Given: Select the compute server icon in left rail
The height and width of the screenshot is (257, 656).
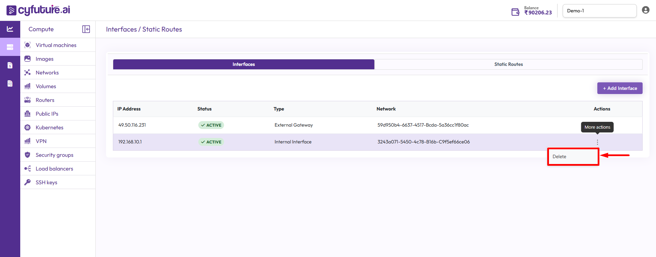Looking at the screenshot, I should tap(10, 47).
